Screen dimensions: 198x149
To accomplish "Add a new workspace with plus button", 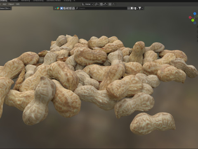I will click(x=74, y=1).
